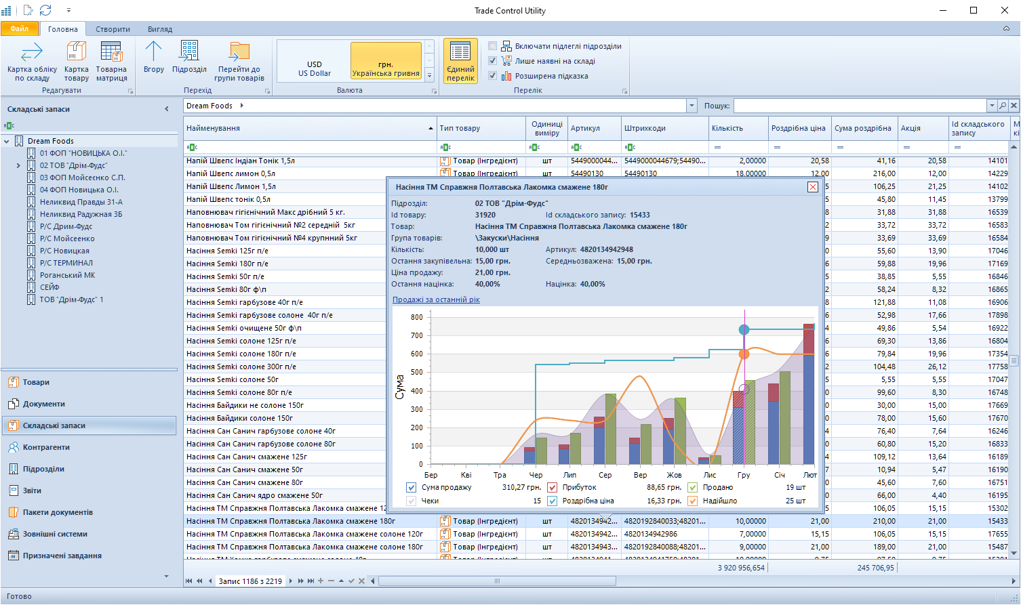Sort by the Кількість column header
This screenshot has width=1021, height=605.
point(738,128)
